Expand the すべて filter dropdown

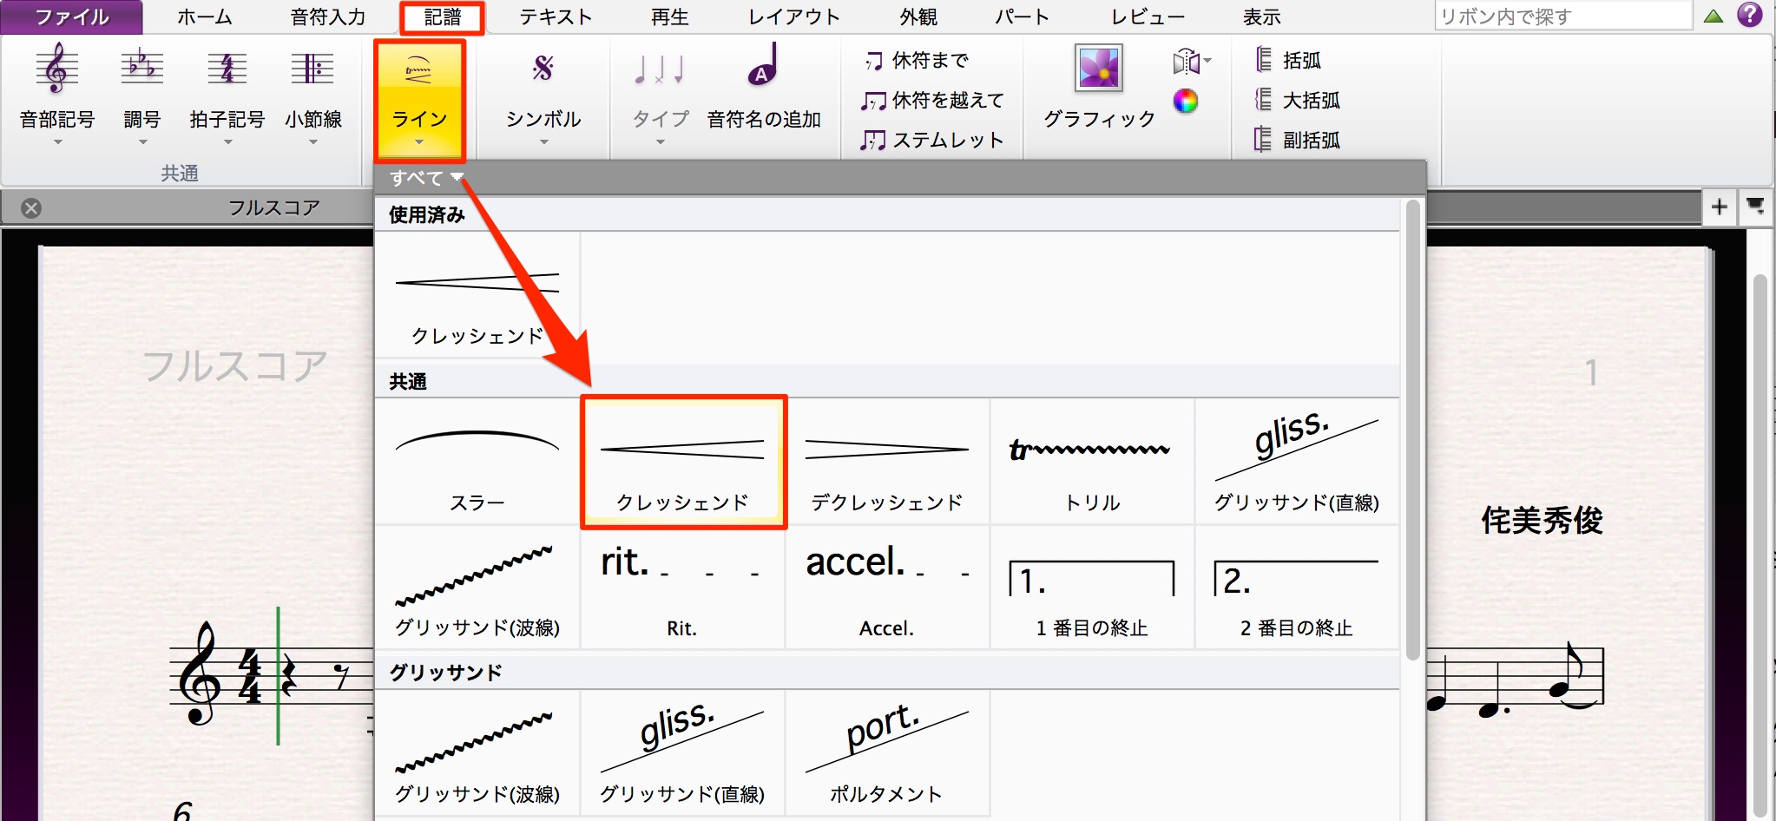[x=425, y=178]
